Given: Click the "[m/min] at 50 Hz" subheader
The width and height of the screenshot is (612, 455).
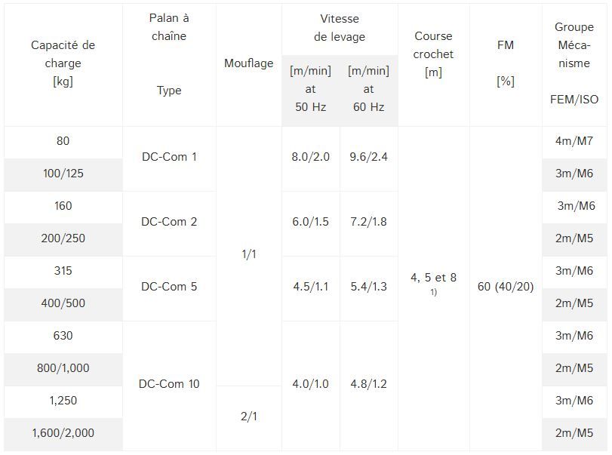Looking at the screenshot, I should point(310,89).
